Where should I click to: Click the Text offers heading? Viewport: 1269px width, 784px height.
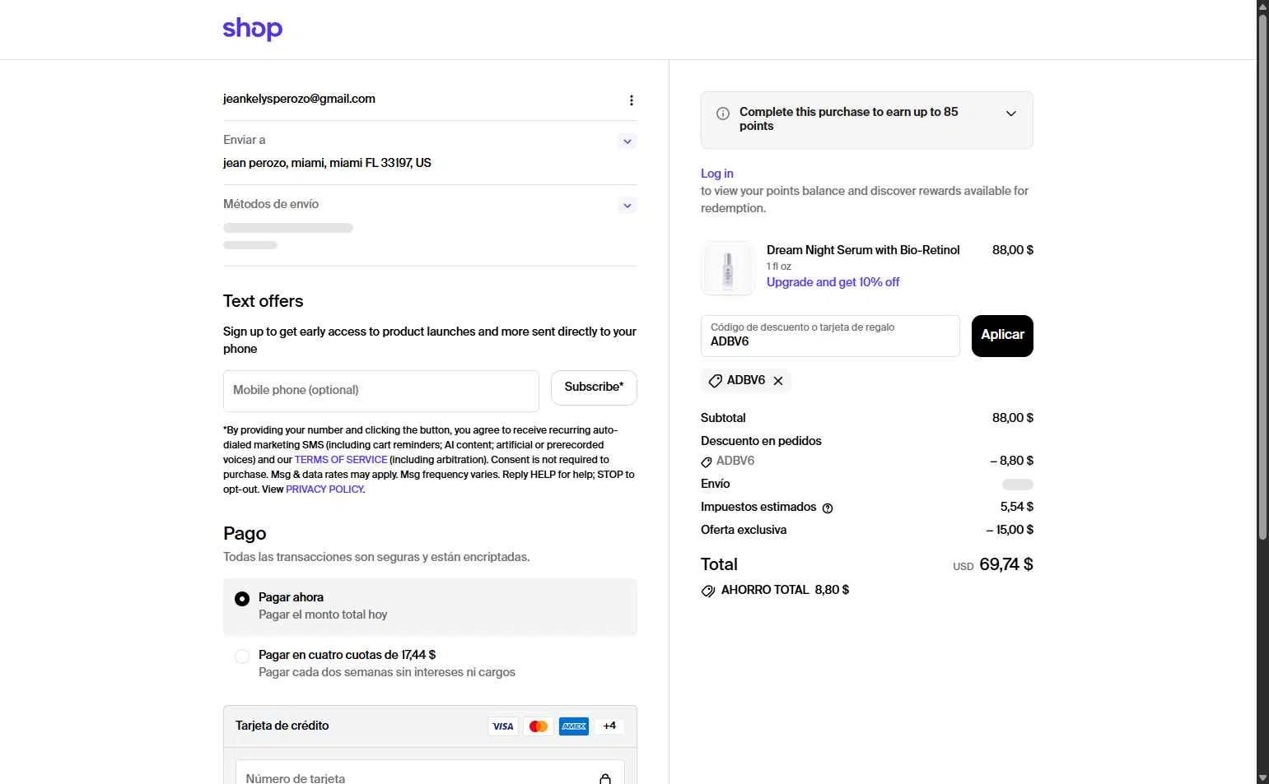point(264,301)
